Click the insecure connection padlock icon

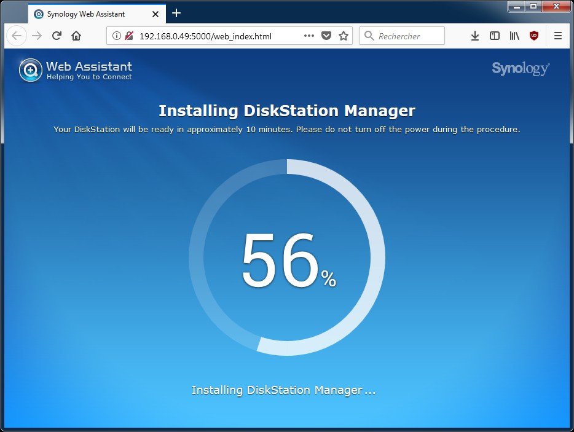tap(129, 36)
